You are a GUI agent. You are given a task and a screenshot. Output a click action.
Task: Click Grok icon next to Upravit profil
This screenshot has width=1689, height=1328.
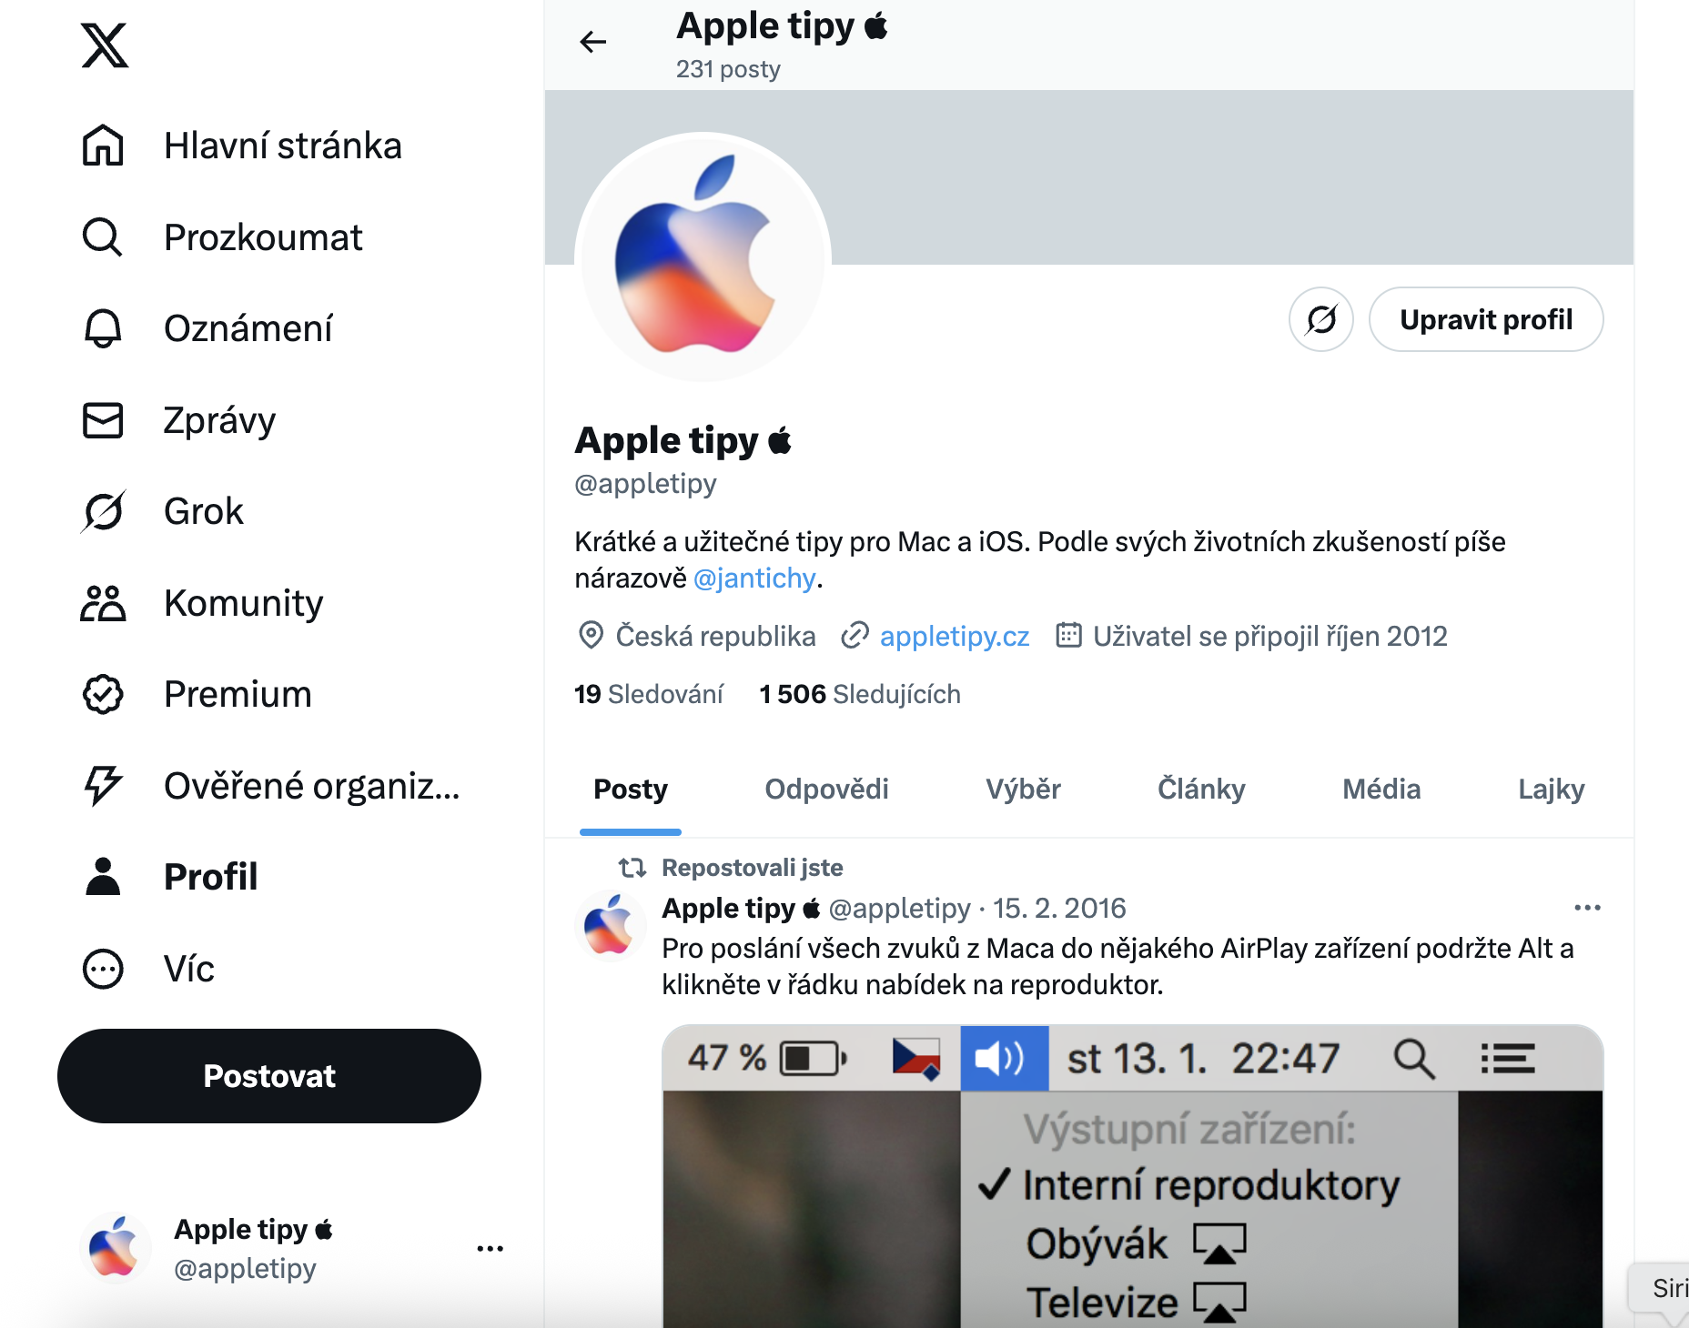1321,319
